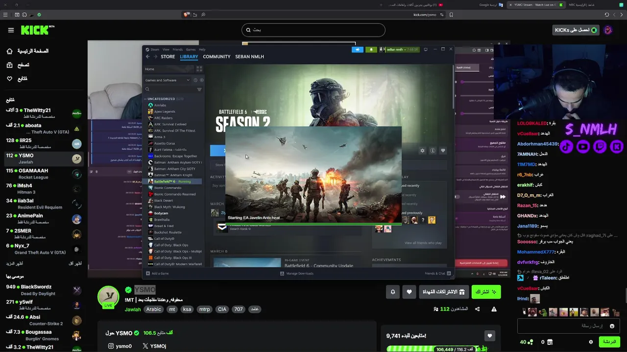Click the green subscribe button
This screenshot has height=352, width=627.
[486, 292]
